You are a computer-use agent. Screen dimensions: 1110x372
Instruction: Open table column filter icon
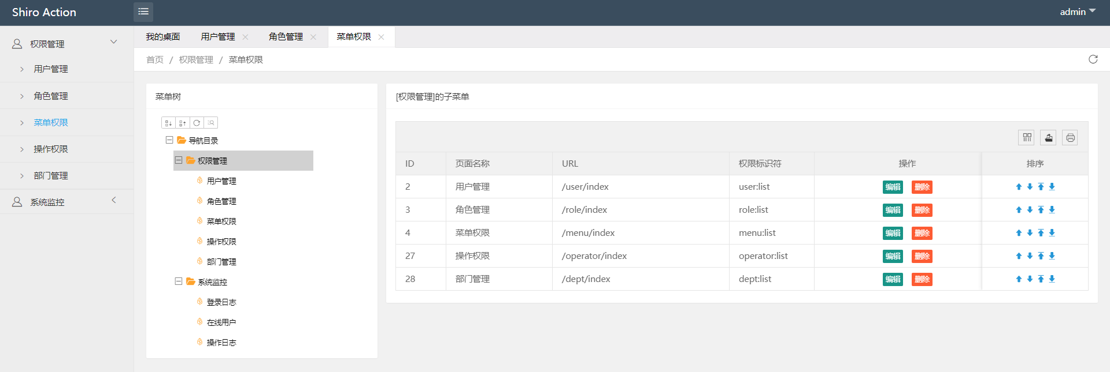(1027, 137)
